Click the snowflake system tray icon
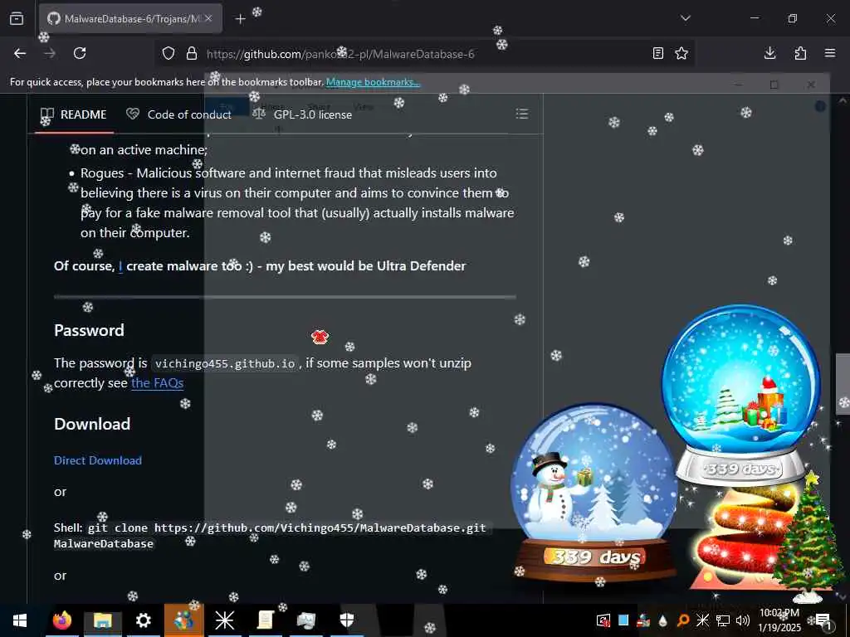This screenshot has height=637, width=850. point(702,620)
